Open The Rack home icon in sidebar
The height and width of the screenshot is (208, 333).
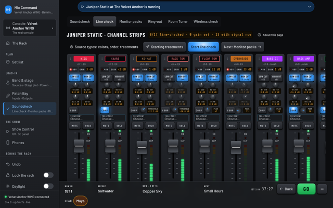tap(8, 43)
